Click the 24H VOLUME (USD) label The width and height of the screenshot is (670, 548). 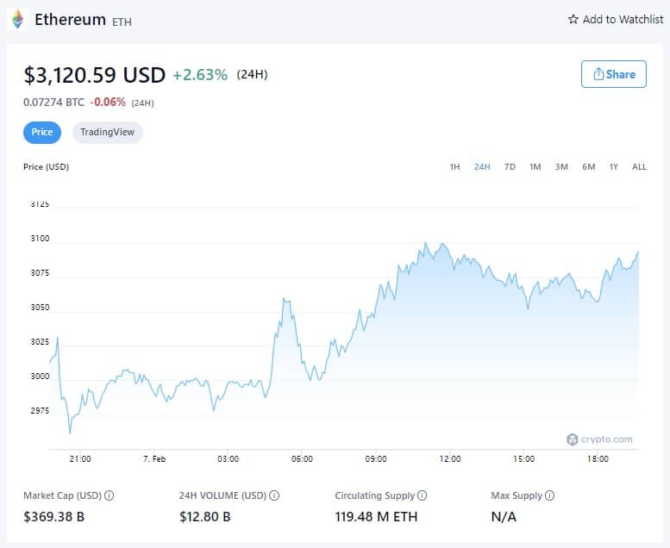tap(223, 495)
